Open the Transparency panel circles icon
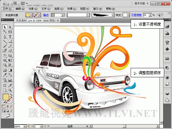 (167, 68)
